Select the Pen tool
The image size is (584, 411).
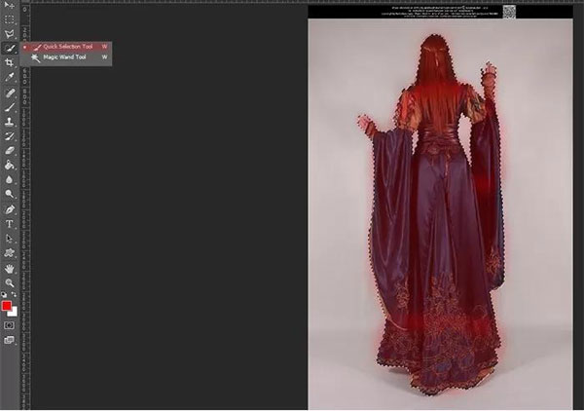point(10,208)
